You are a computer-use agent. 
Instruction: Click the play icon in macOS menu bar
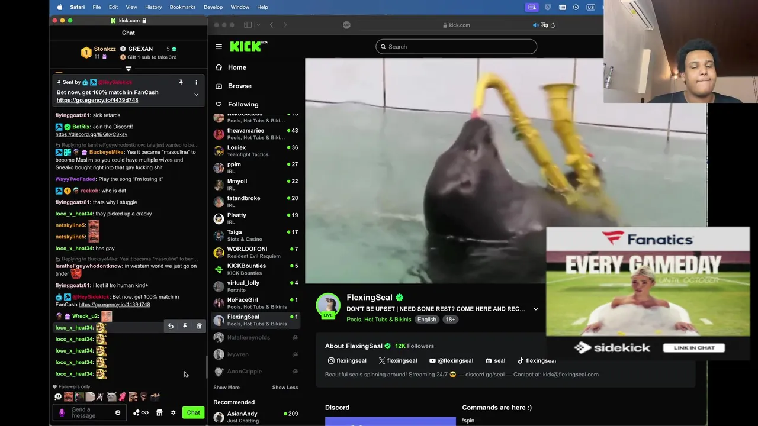(576, 7)
